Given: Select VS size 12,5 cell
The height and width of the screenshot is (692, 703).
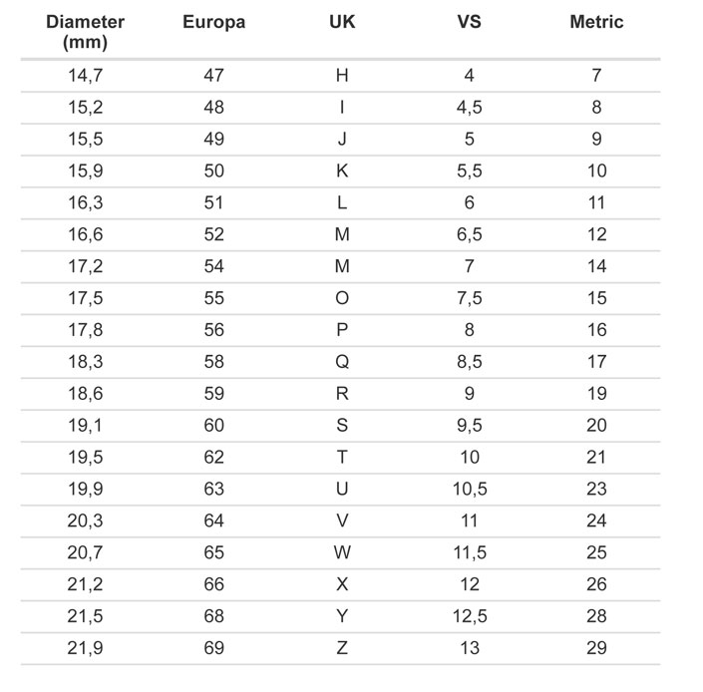Looking at the screenshot, I should tap(470, 616).
